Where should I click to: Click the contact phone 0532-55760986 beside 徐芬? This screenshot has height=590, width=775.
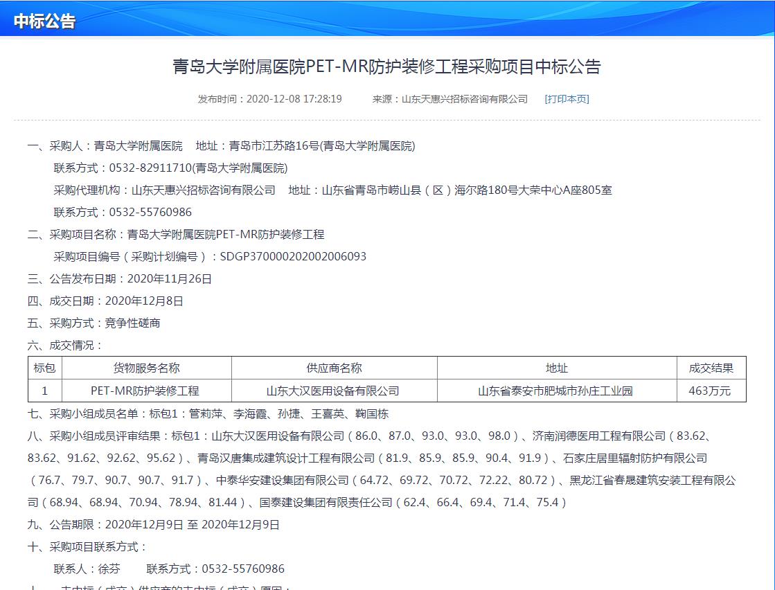click(243, 569)
